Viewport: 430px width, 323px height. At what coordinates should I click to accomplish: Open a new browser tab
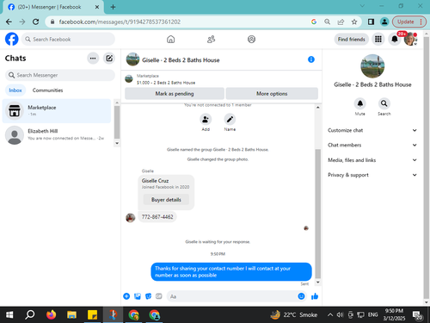113,7
